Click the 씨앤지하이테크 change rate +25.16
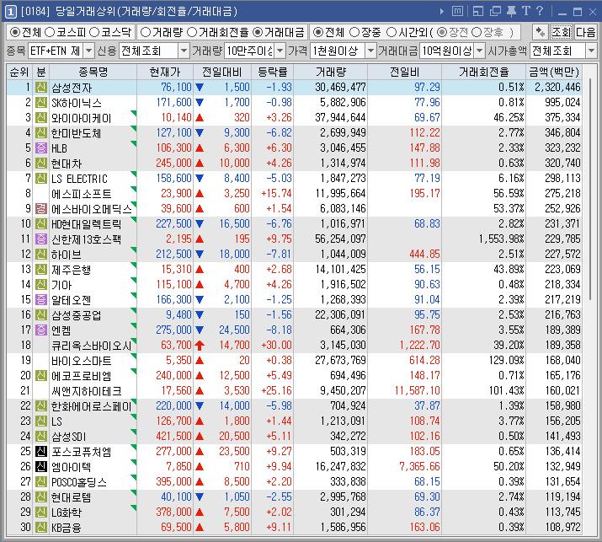This screenshot has height=542, width=602. point(276,390)
